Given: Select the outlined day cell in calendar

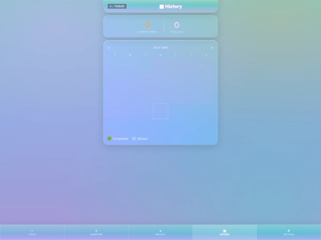Looking at the screenshot, I should pyautogui.click(x=160, y=111).
